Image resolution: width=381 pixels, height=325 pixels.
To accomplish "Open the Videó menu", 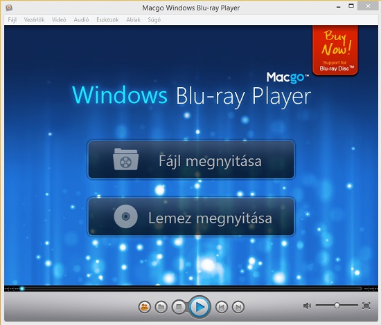I will (x=59, y=19).
